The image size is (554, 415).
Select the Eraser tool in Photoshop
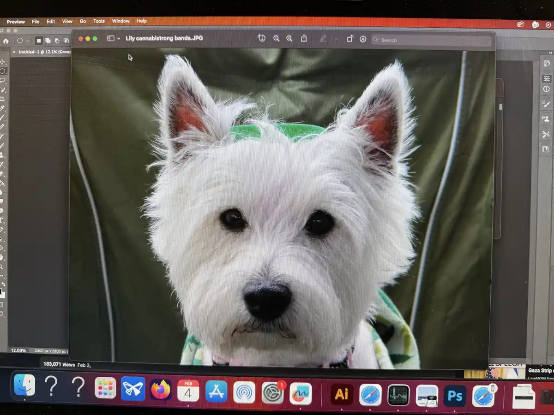[3, 173]
